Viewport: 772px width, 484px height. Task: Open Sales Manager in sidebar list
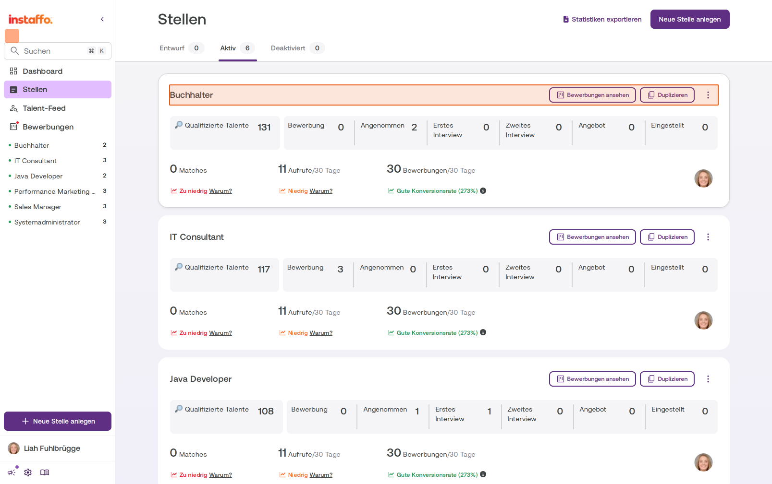[58, 207]
